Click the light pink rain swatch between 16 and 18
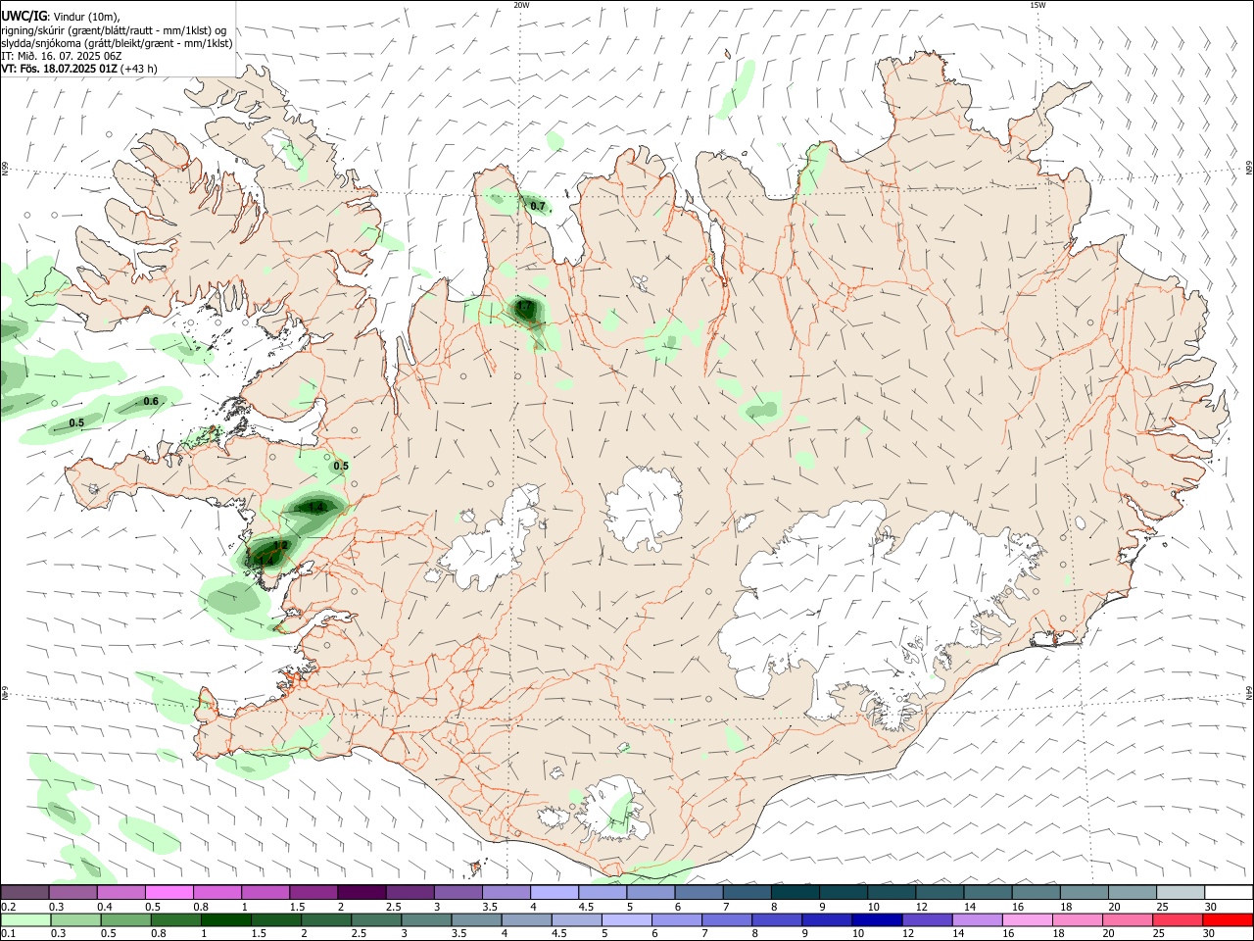The height and width of the screenshot is (941, 1254). (x=1028, y=920)
